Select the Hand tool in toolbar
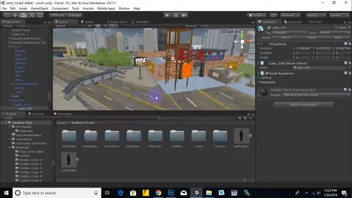This screenshot has width=352, height=198. (x=7, y=15)
